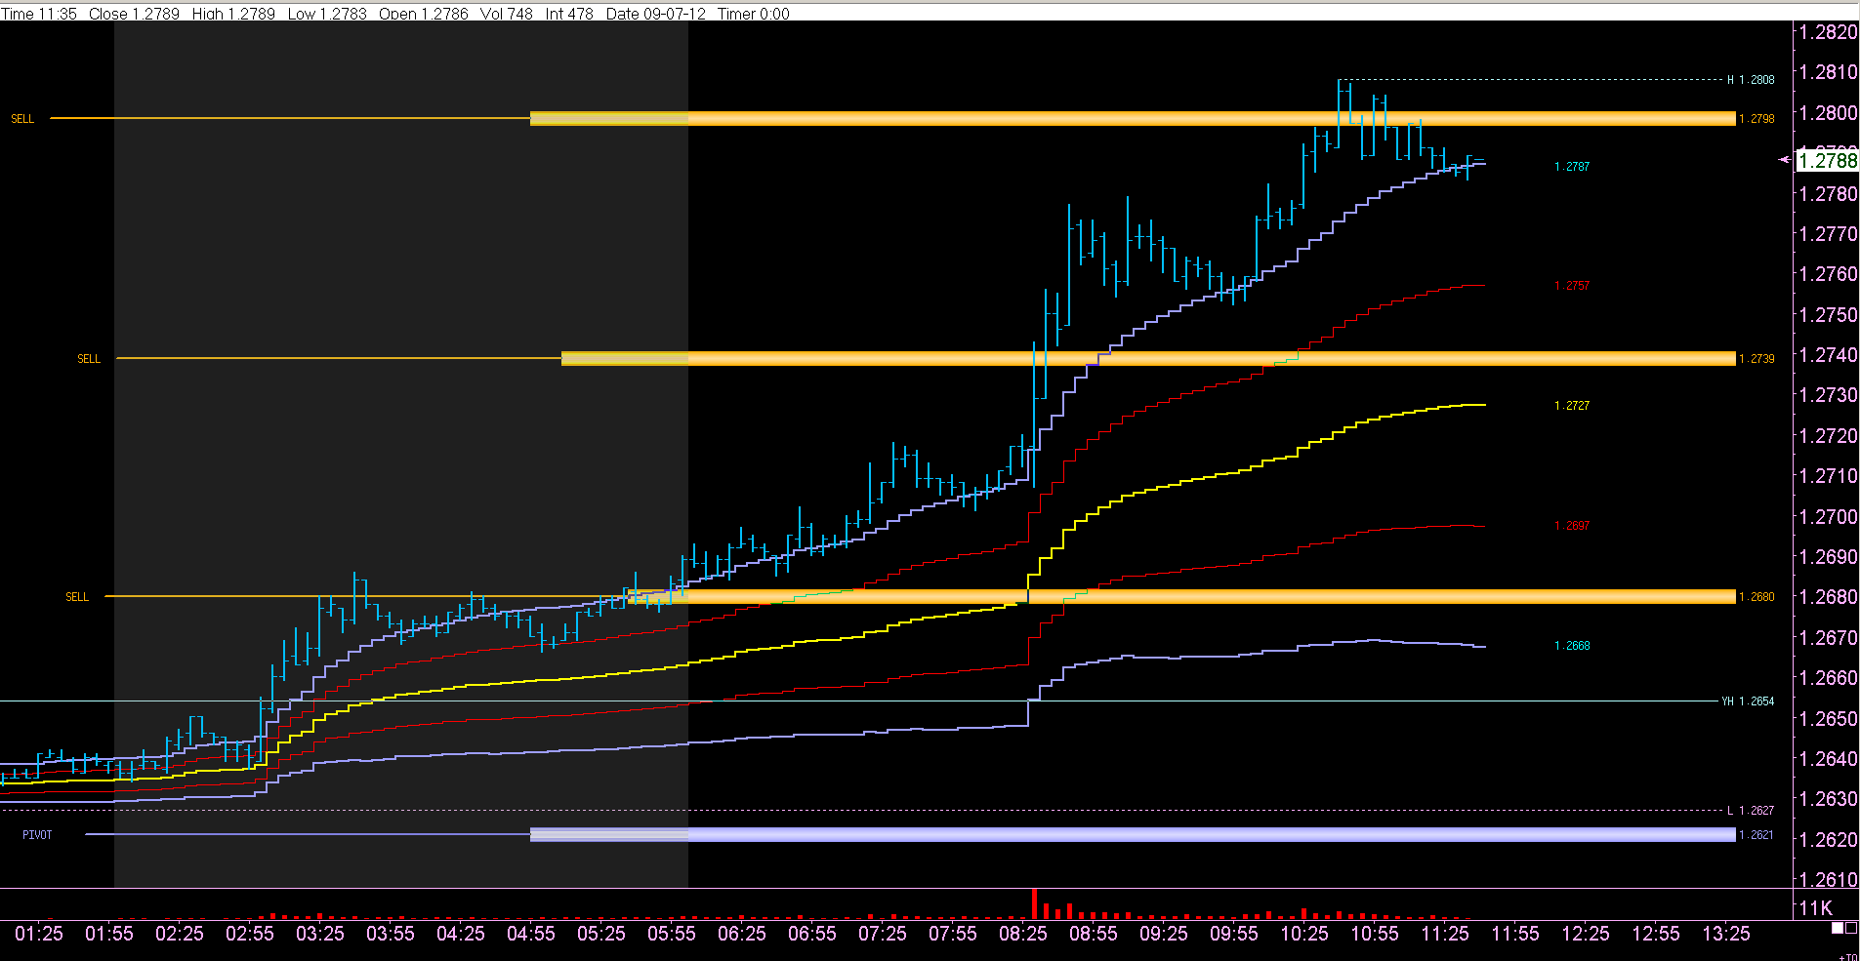Click the "11K" volume scale label

1816,908
